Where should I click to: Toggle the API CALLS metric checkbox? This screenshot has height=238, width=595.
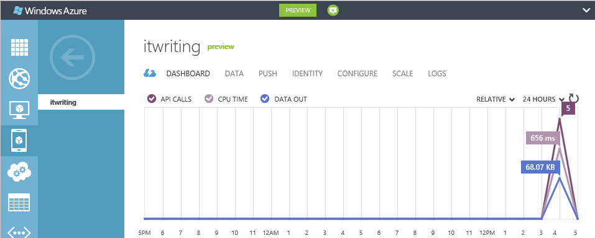(x=152, y=99)
